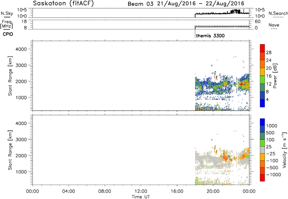Click the "Freq. [MHz]" axis label

[7, 24]
